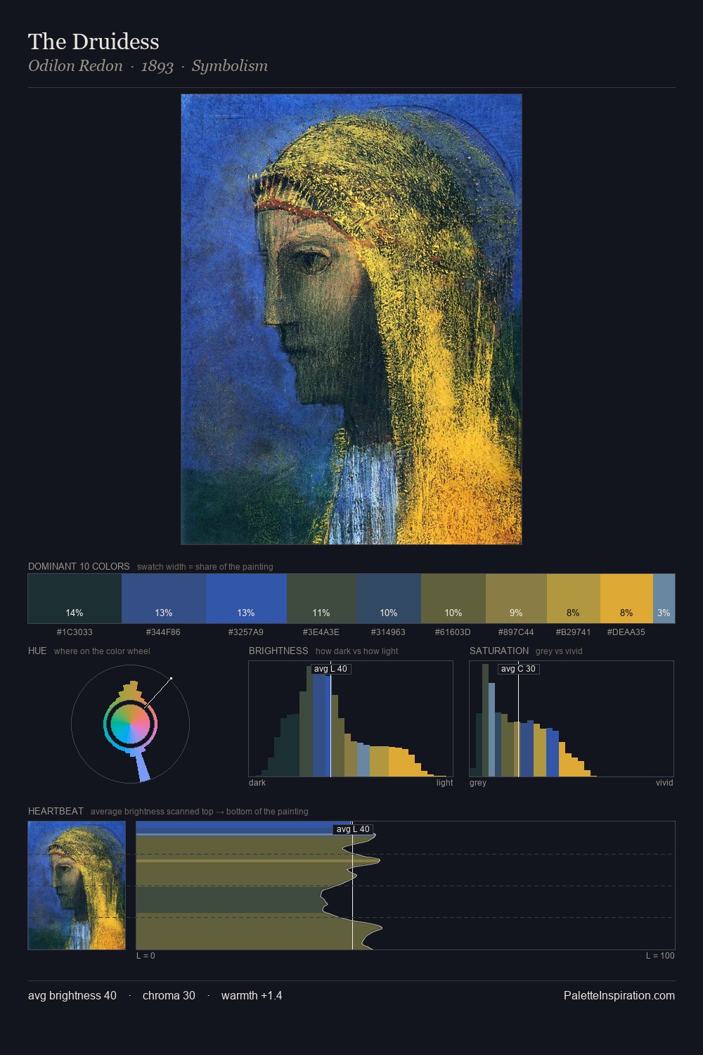The image size is (703, 1055).
Task: Open the PaletteInspiration.com link
Action: coord(619,995)
